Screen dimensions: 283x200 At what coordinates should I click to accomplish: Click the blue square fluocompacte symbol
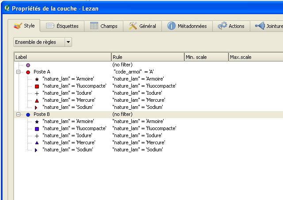pos(37,128)
